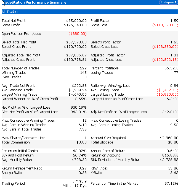Select Max. Consecutive Losing Trades label
The image size is (186, 188).
click(116, 120)
